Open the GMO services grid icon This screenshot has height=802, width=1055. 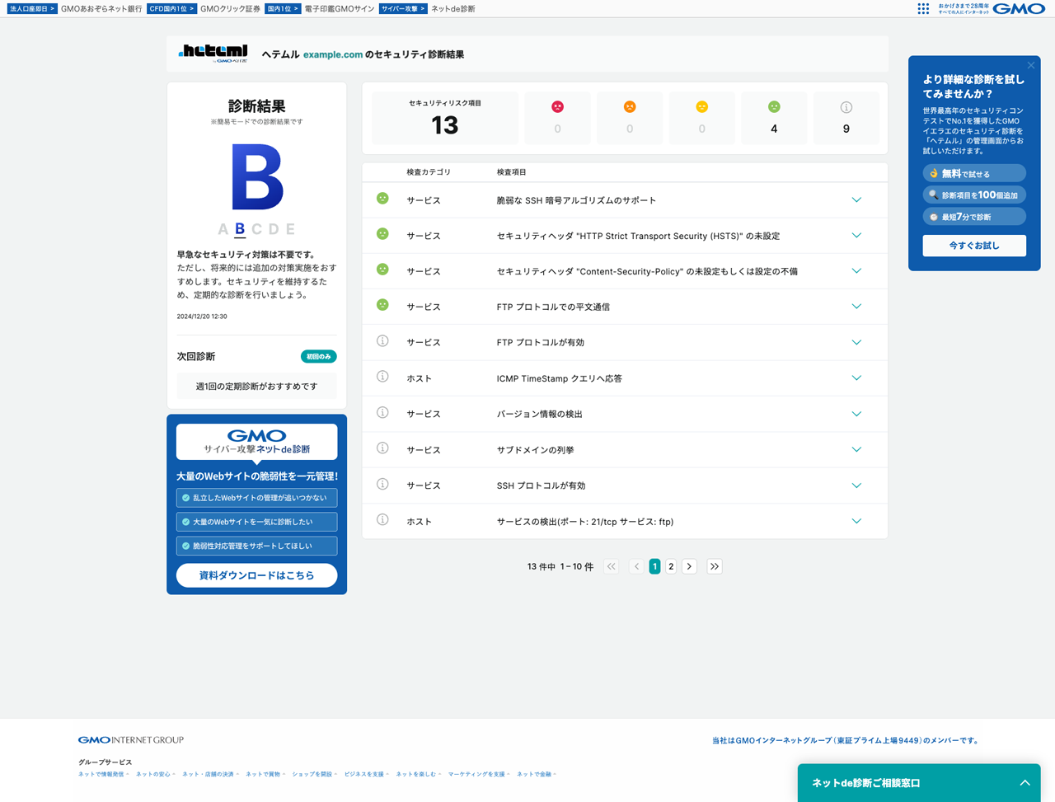point(923,8)
